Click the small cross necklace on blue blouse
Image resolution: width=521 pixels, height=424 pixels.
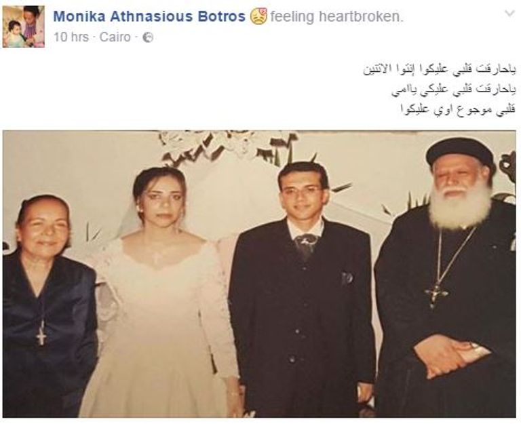click(41, 333)
